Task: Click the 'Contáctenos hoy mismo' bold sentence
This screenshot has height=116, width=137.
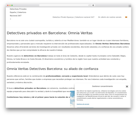Action: click(x=38, y=97)
